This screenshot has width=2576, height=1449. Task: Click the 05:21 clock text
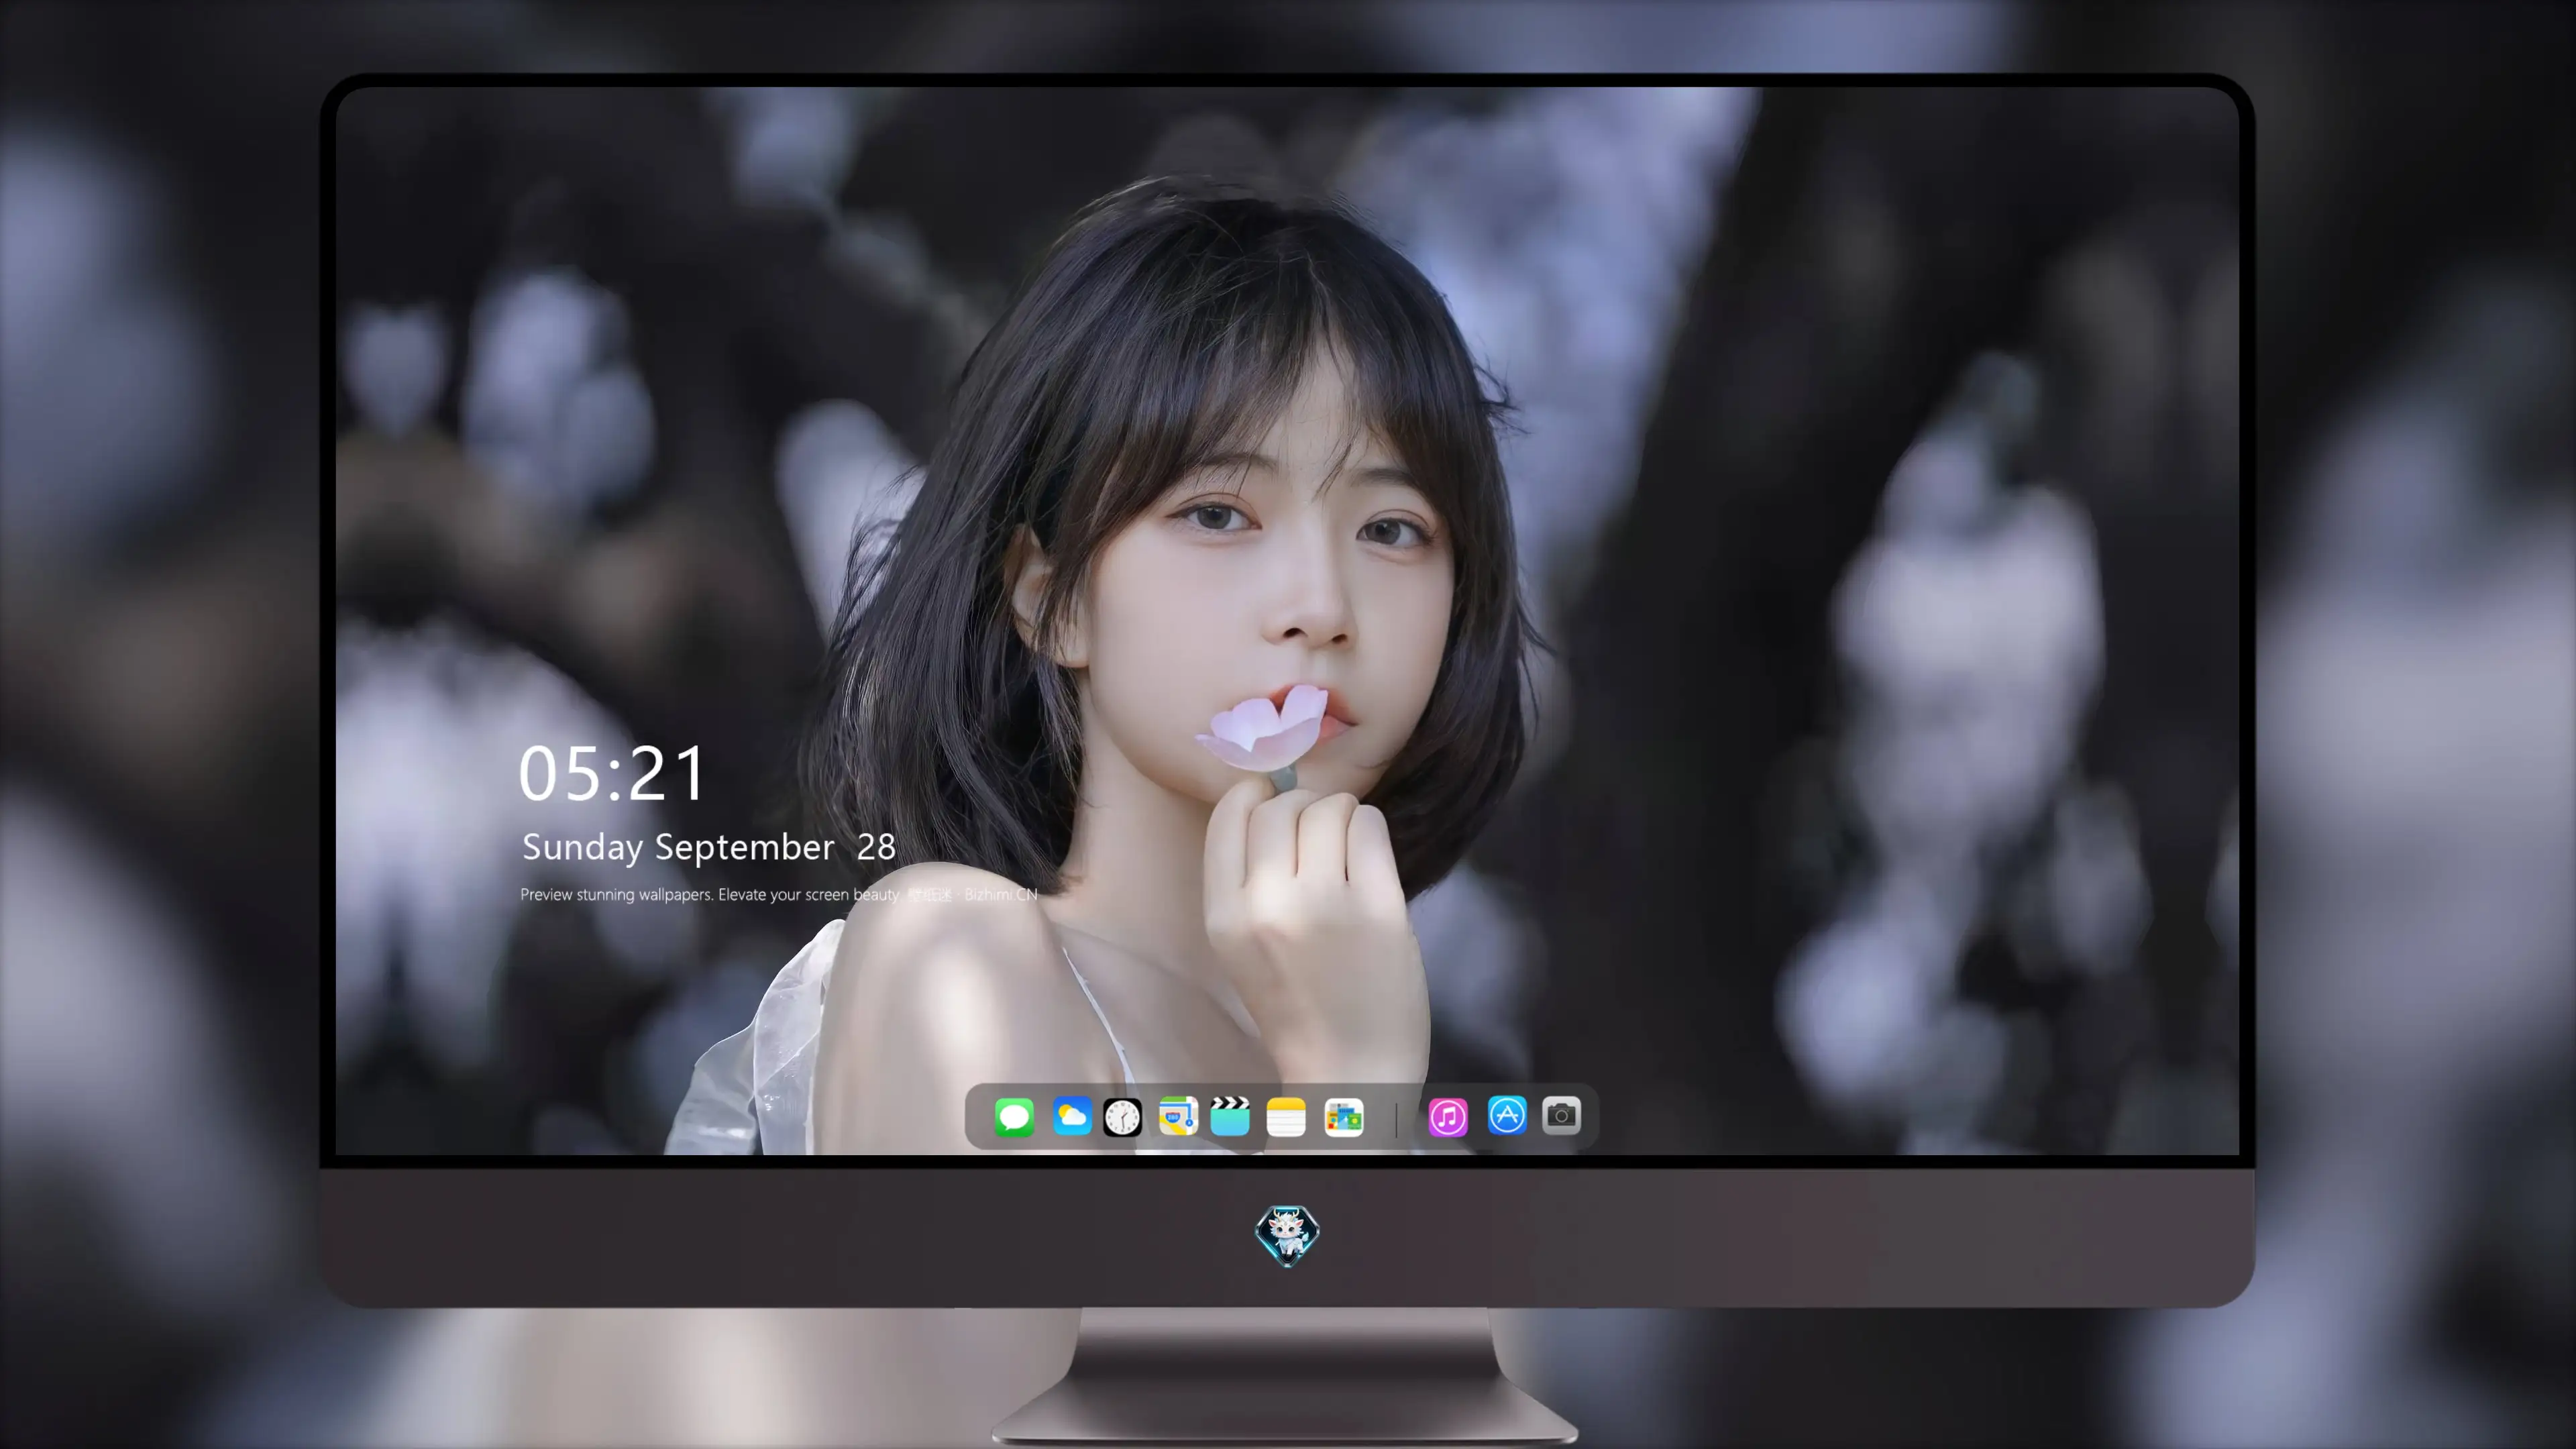pyautogui.click(x=612, y=773)
